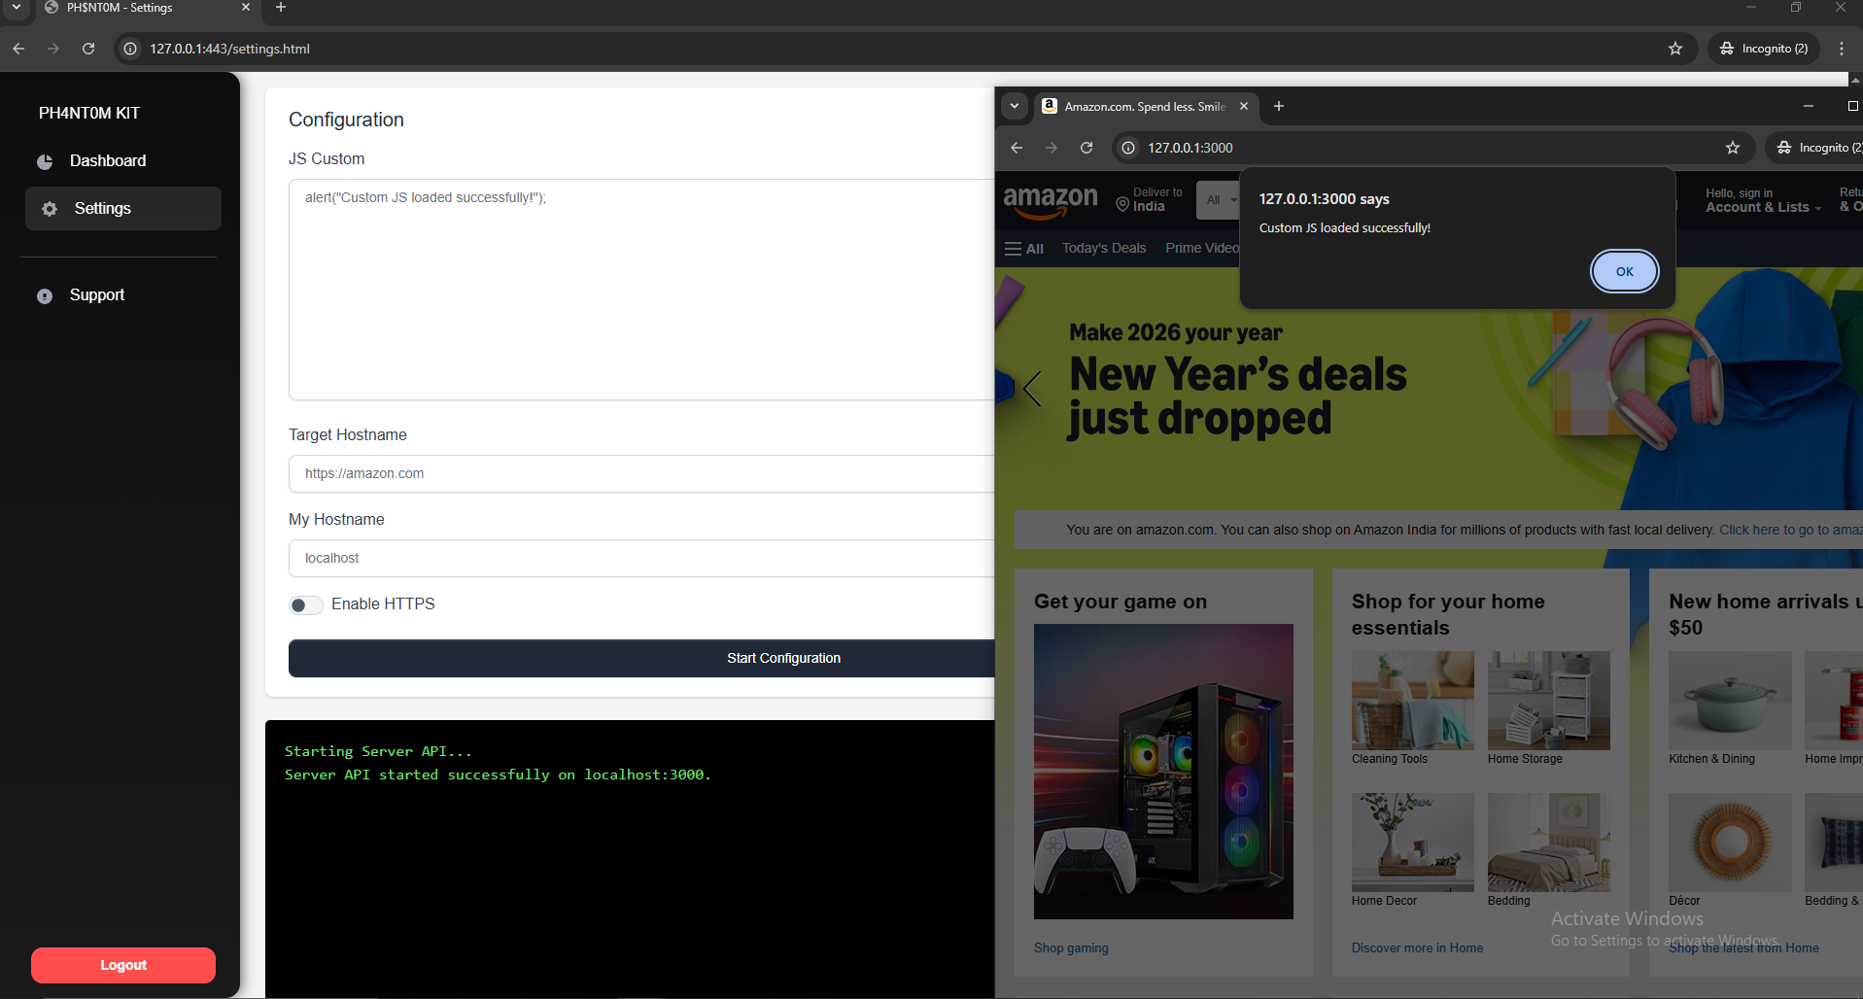The height and width of the screenshot is (999, 1863).
Task: Go forward in the PH$NTOM settings window
Action: pyautogui.click(x=53, y=49)
